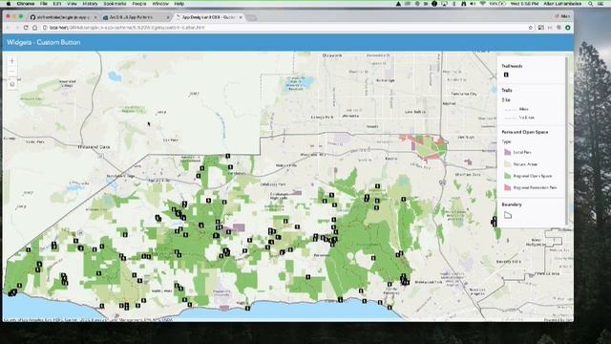Screen dimensions: 611x344
Task: Click the Trailheads legend heading
Action: 512,66
